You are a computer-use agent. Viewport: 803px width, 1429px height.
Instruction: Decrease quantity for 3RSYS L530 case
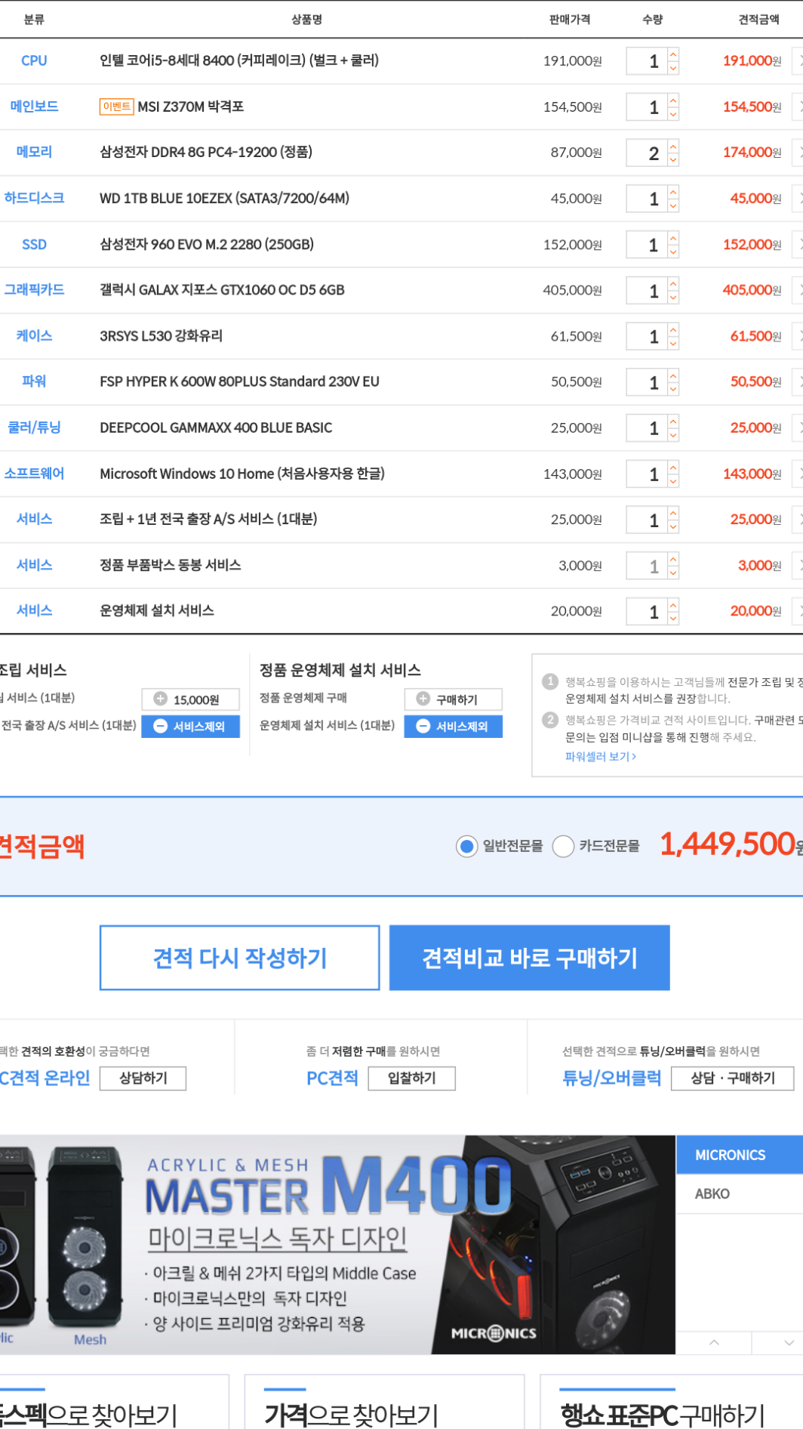point(673,343)
